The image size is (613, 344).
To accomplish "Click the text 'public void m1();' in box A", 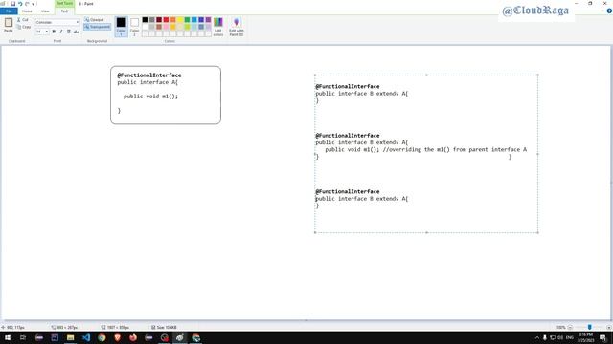I will (x=150, y=97).
